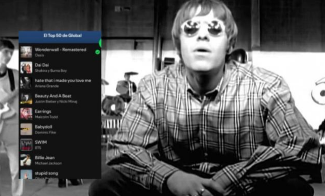Click the Ariana Grande track artwork
Screen dimensions: 325x196
pos(26,83)
